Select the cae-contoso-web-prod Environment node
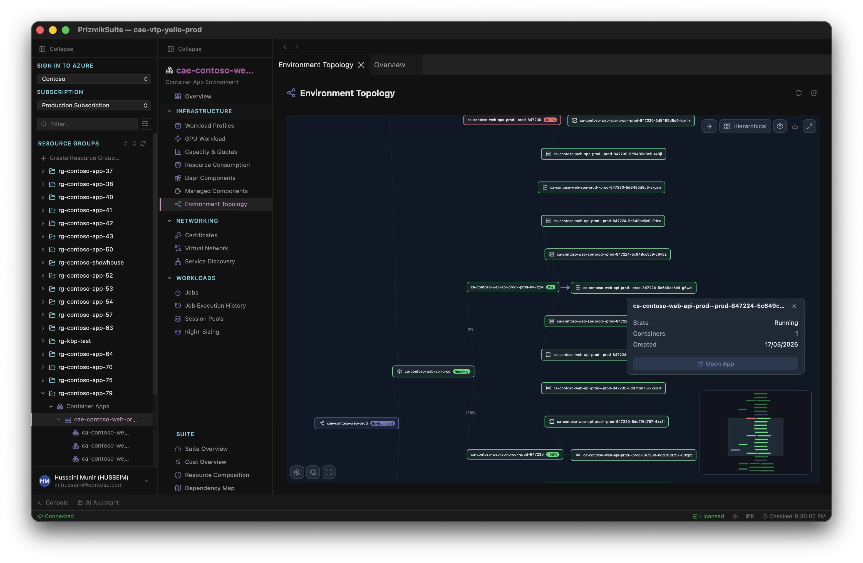Viewport: 863px width, 563px height. pos(357,423)
